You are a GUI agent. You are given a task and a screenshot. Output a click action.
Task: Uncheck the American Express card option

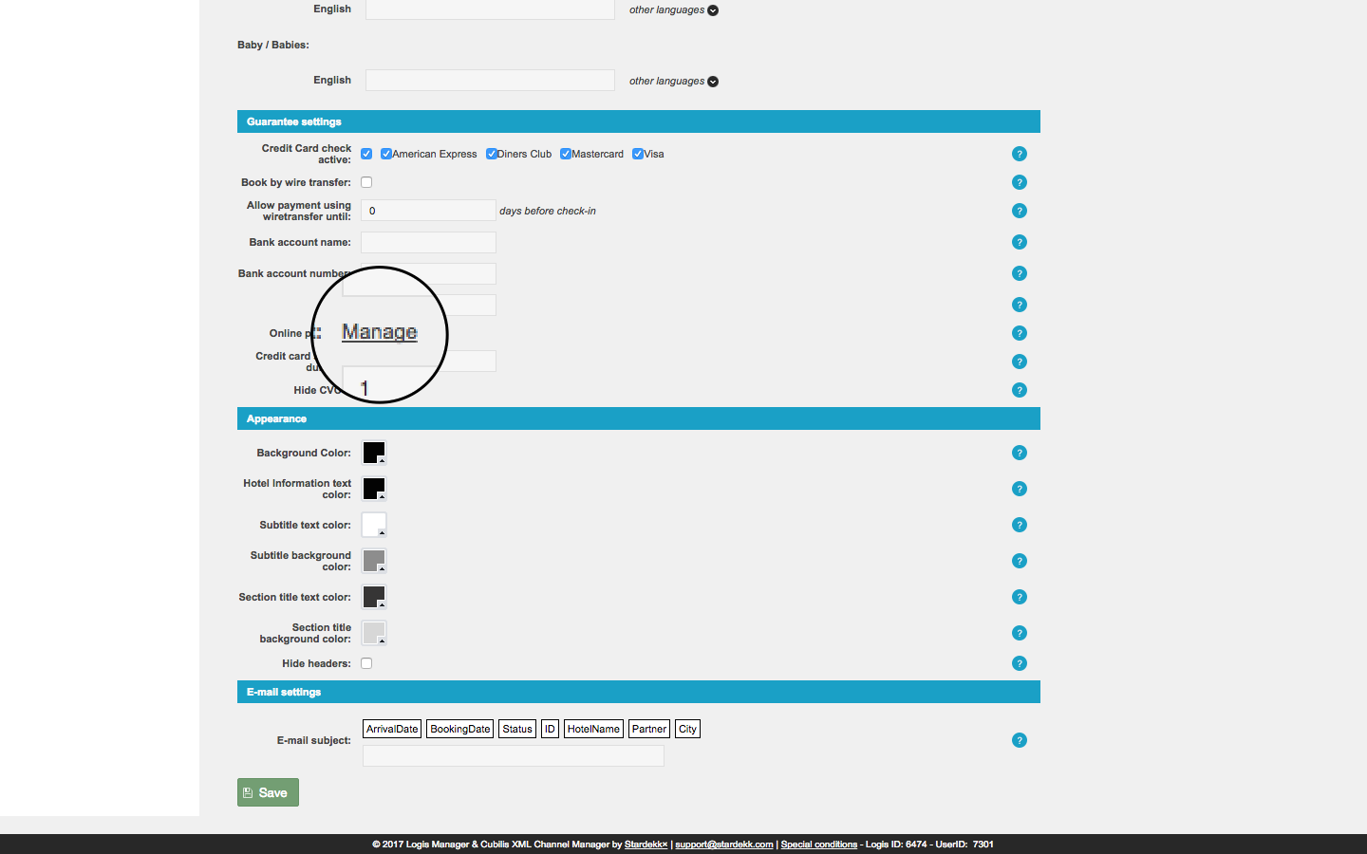386,154
